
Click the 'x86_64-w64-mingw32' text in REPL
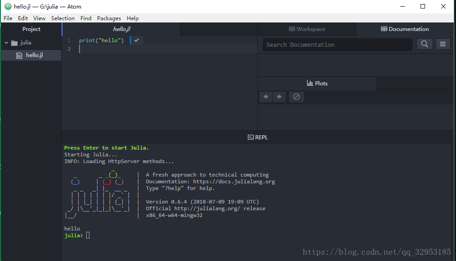[x=174, y=215]
